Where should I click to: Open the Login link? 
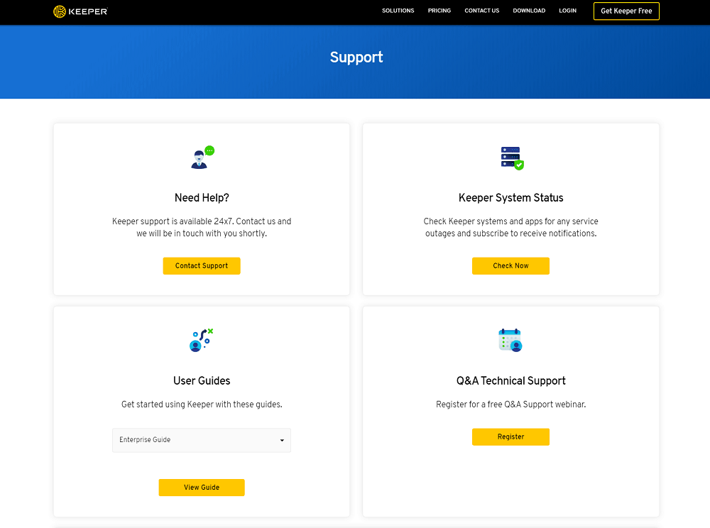point(567,11)
